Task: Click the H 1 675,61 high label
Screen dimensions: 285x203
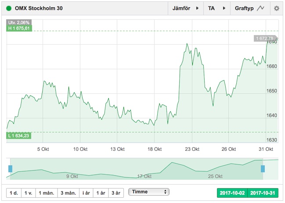Action: click(19, 28)
